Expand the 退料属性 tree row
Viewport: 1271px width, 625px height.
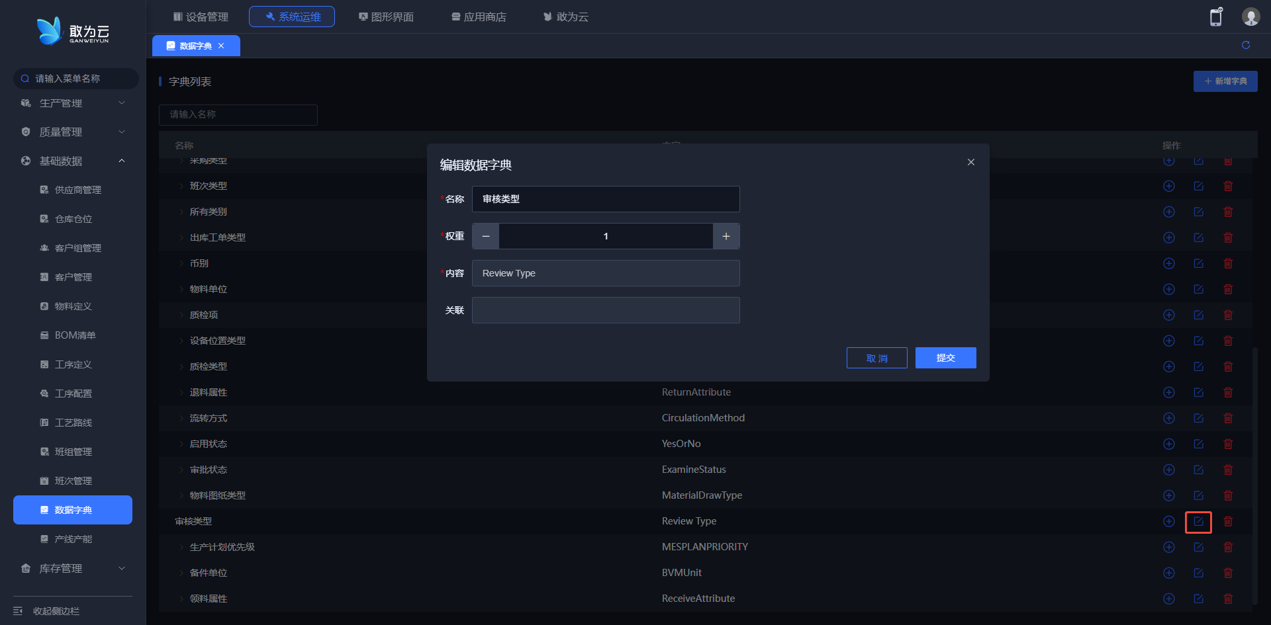pyautogui.click(x=181, y=393)
